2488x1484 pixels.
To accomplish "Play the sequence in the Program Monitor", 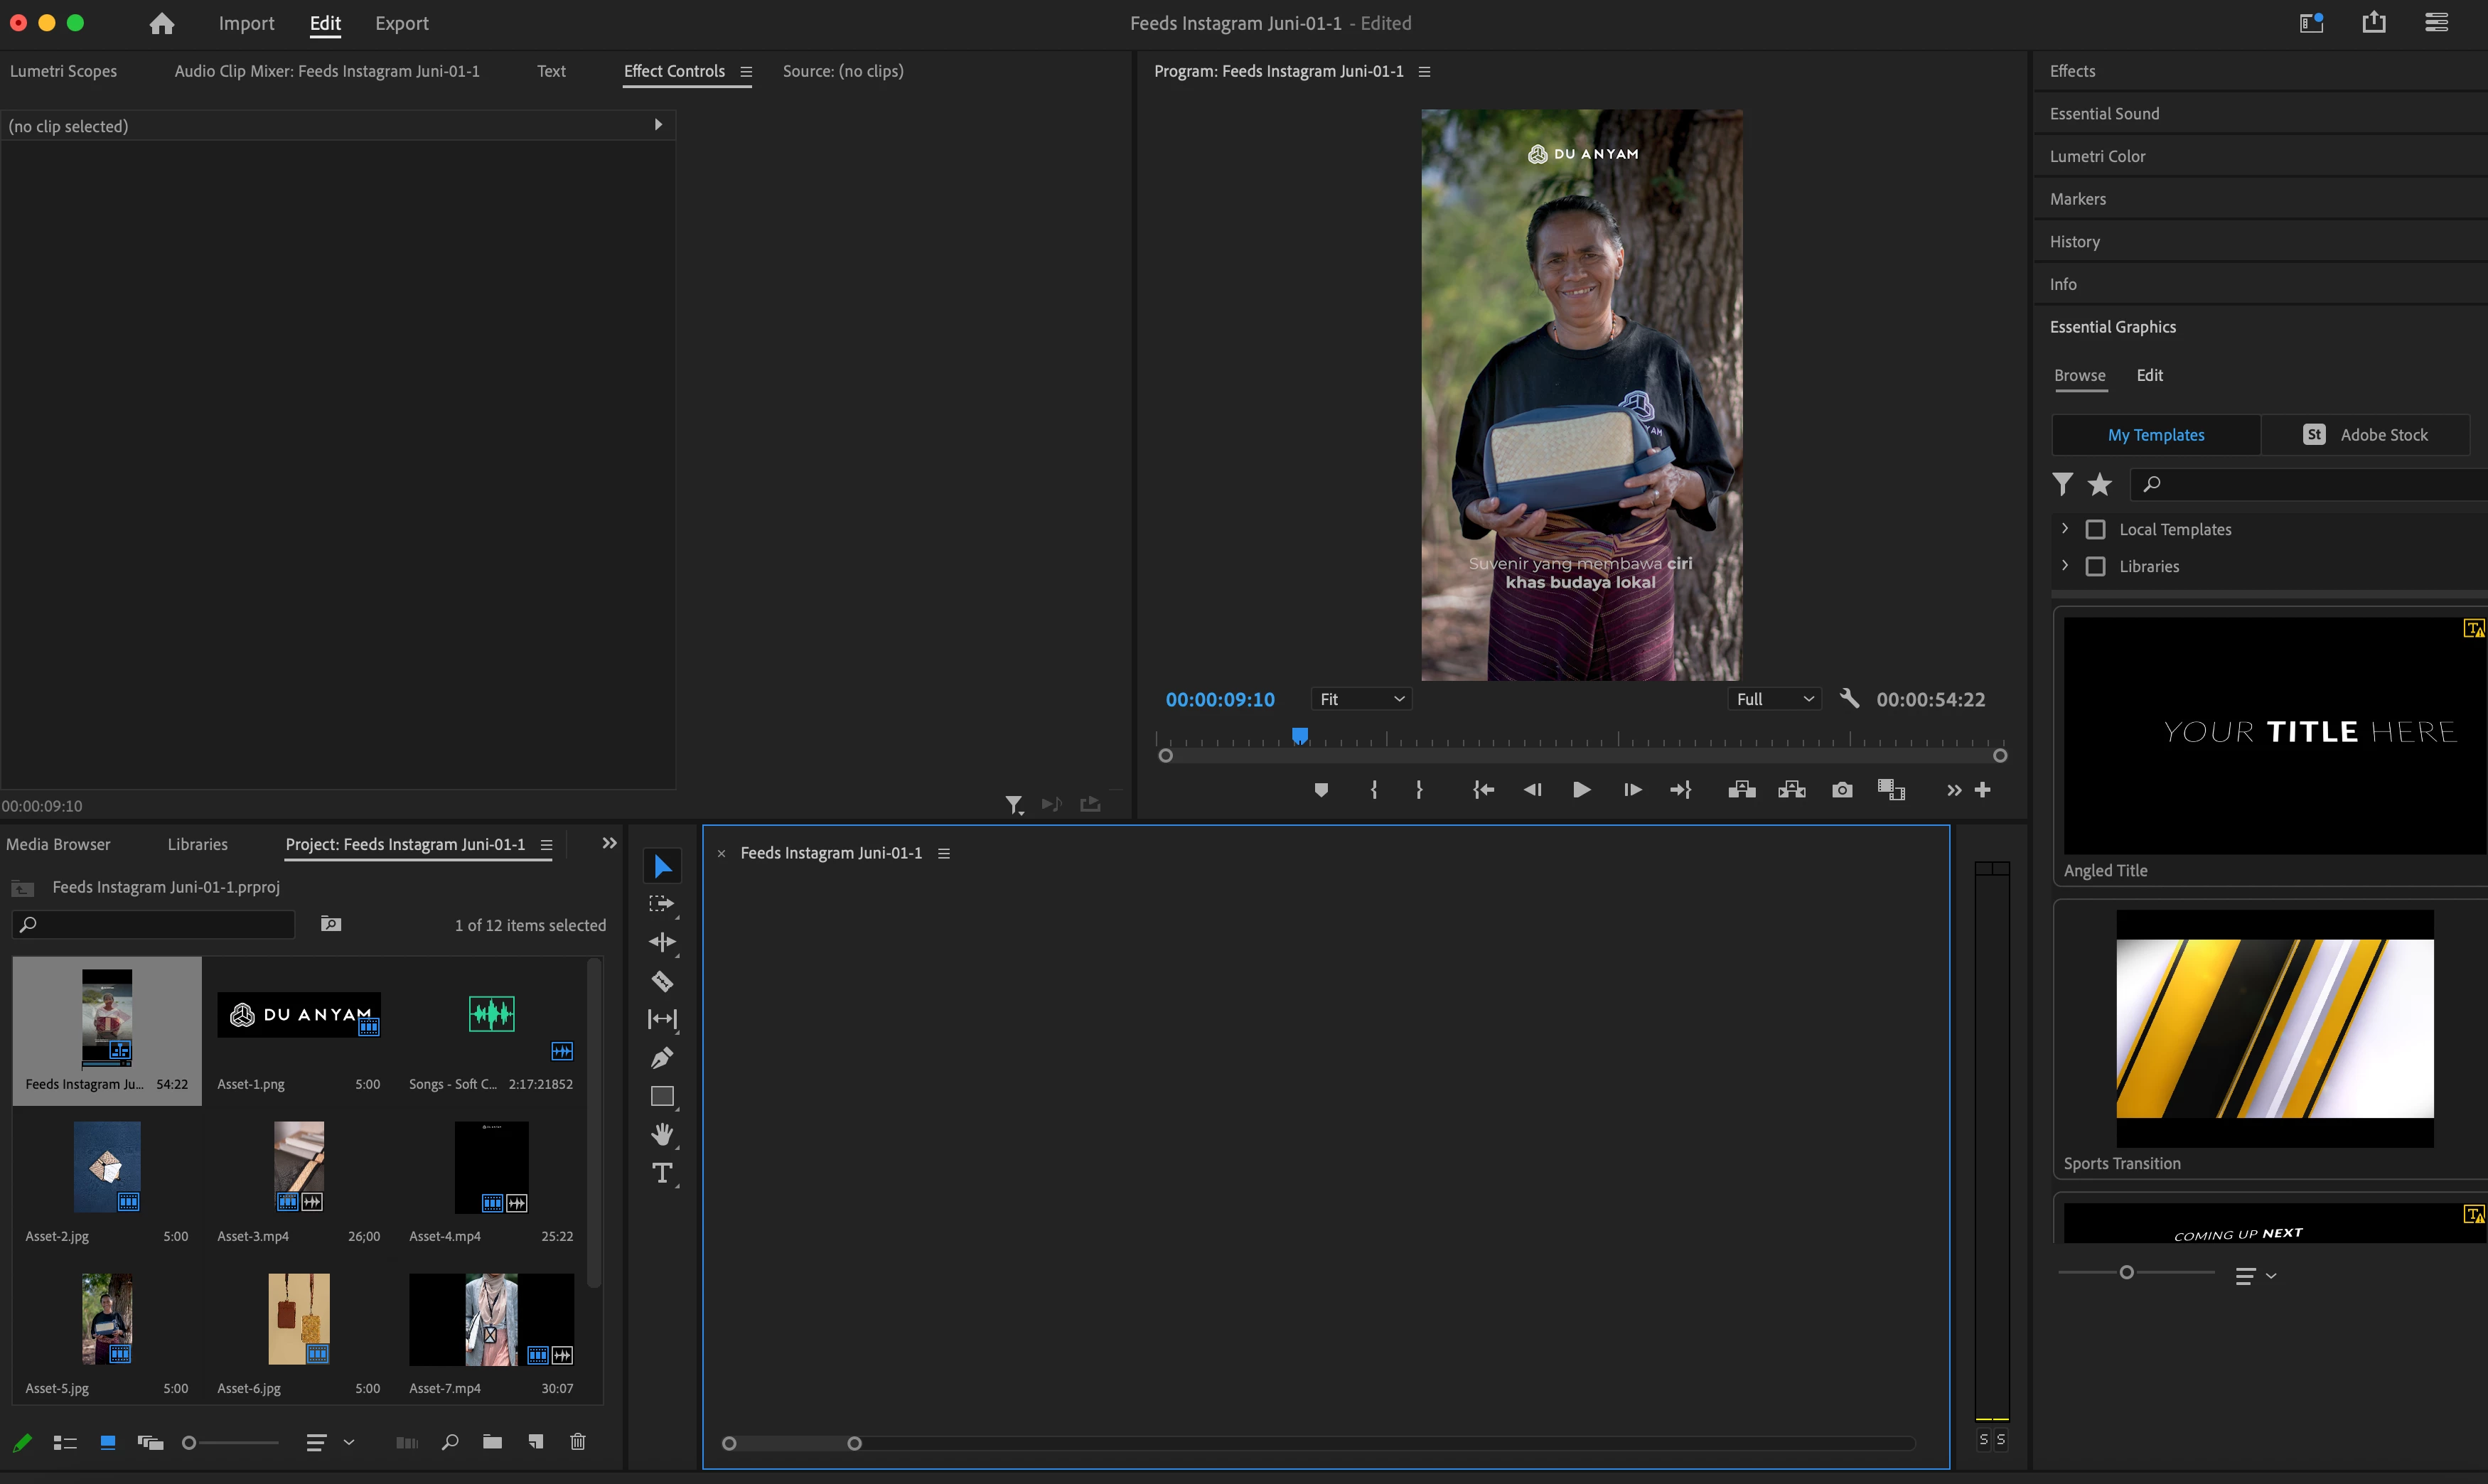I will click(x=1581, y=790).
